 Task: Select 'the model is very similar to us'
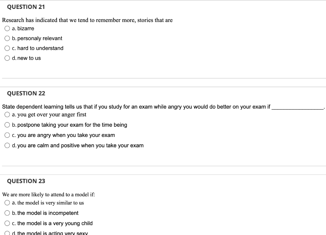pos(7,203)
